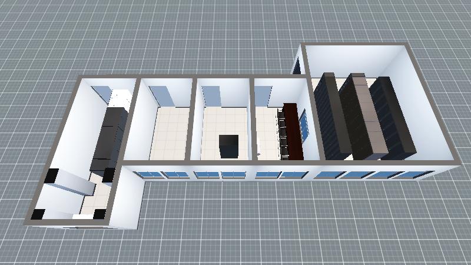
Task: Click the blue door in the top alcove
Action: (x=297, y=64)
